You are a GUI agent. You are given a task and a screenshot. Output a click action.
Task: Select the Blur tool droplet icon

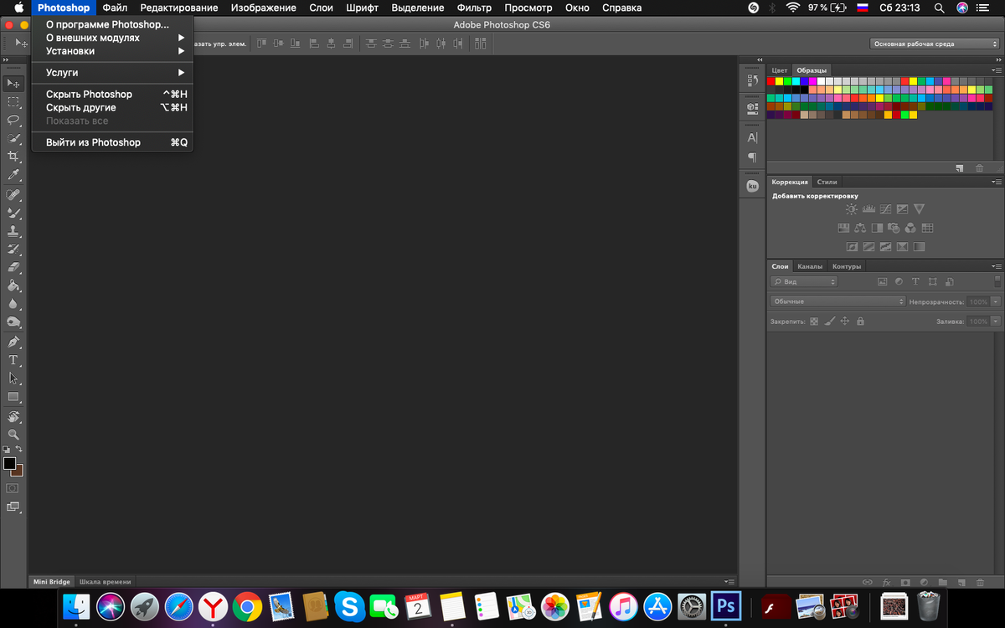(13, 305)
